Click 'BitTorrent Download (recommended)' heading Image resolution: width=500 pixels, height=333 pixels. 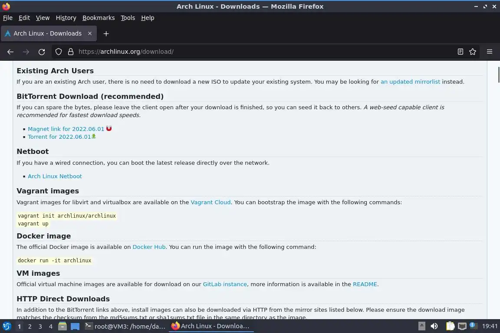[90, 96]
